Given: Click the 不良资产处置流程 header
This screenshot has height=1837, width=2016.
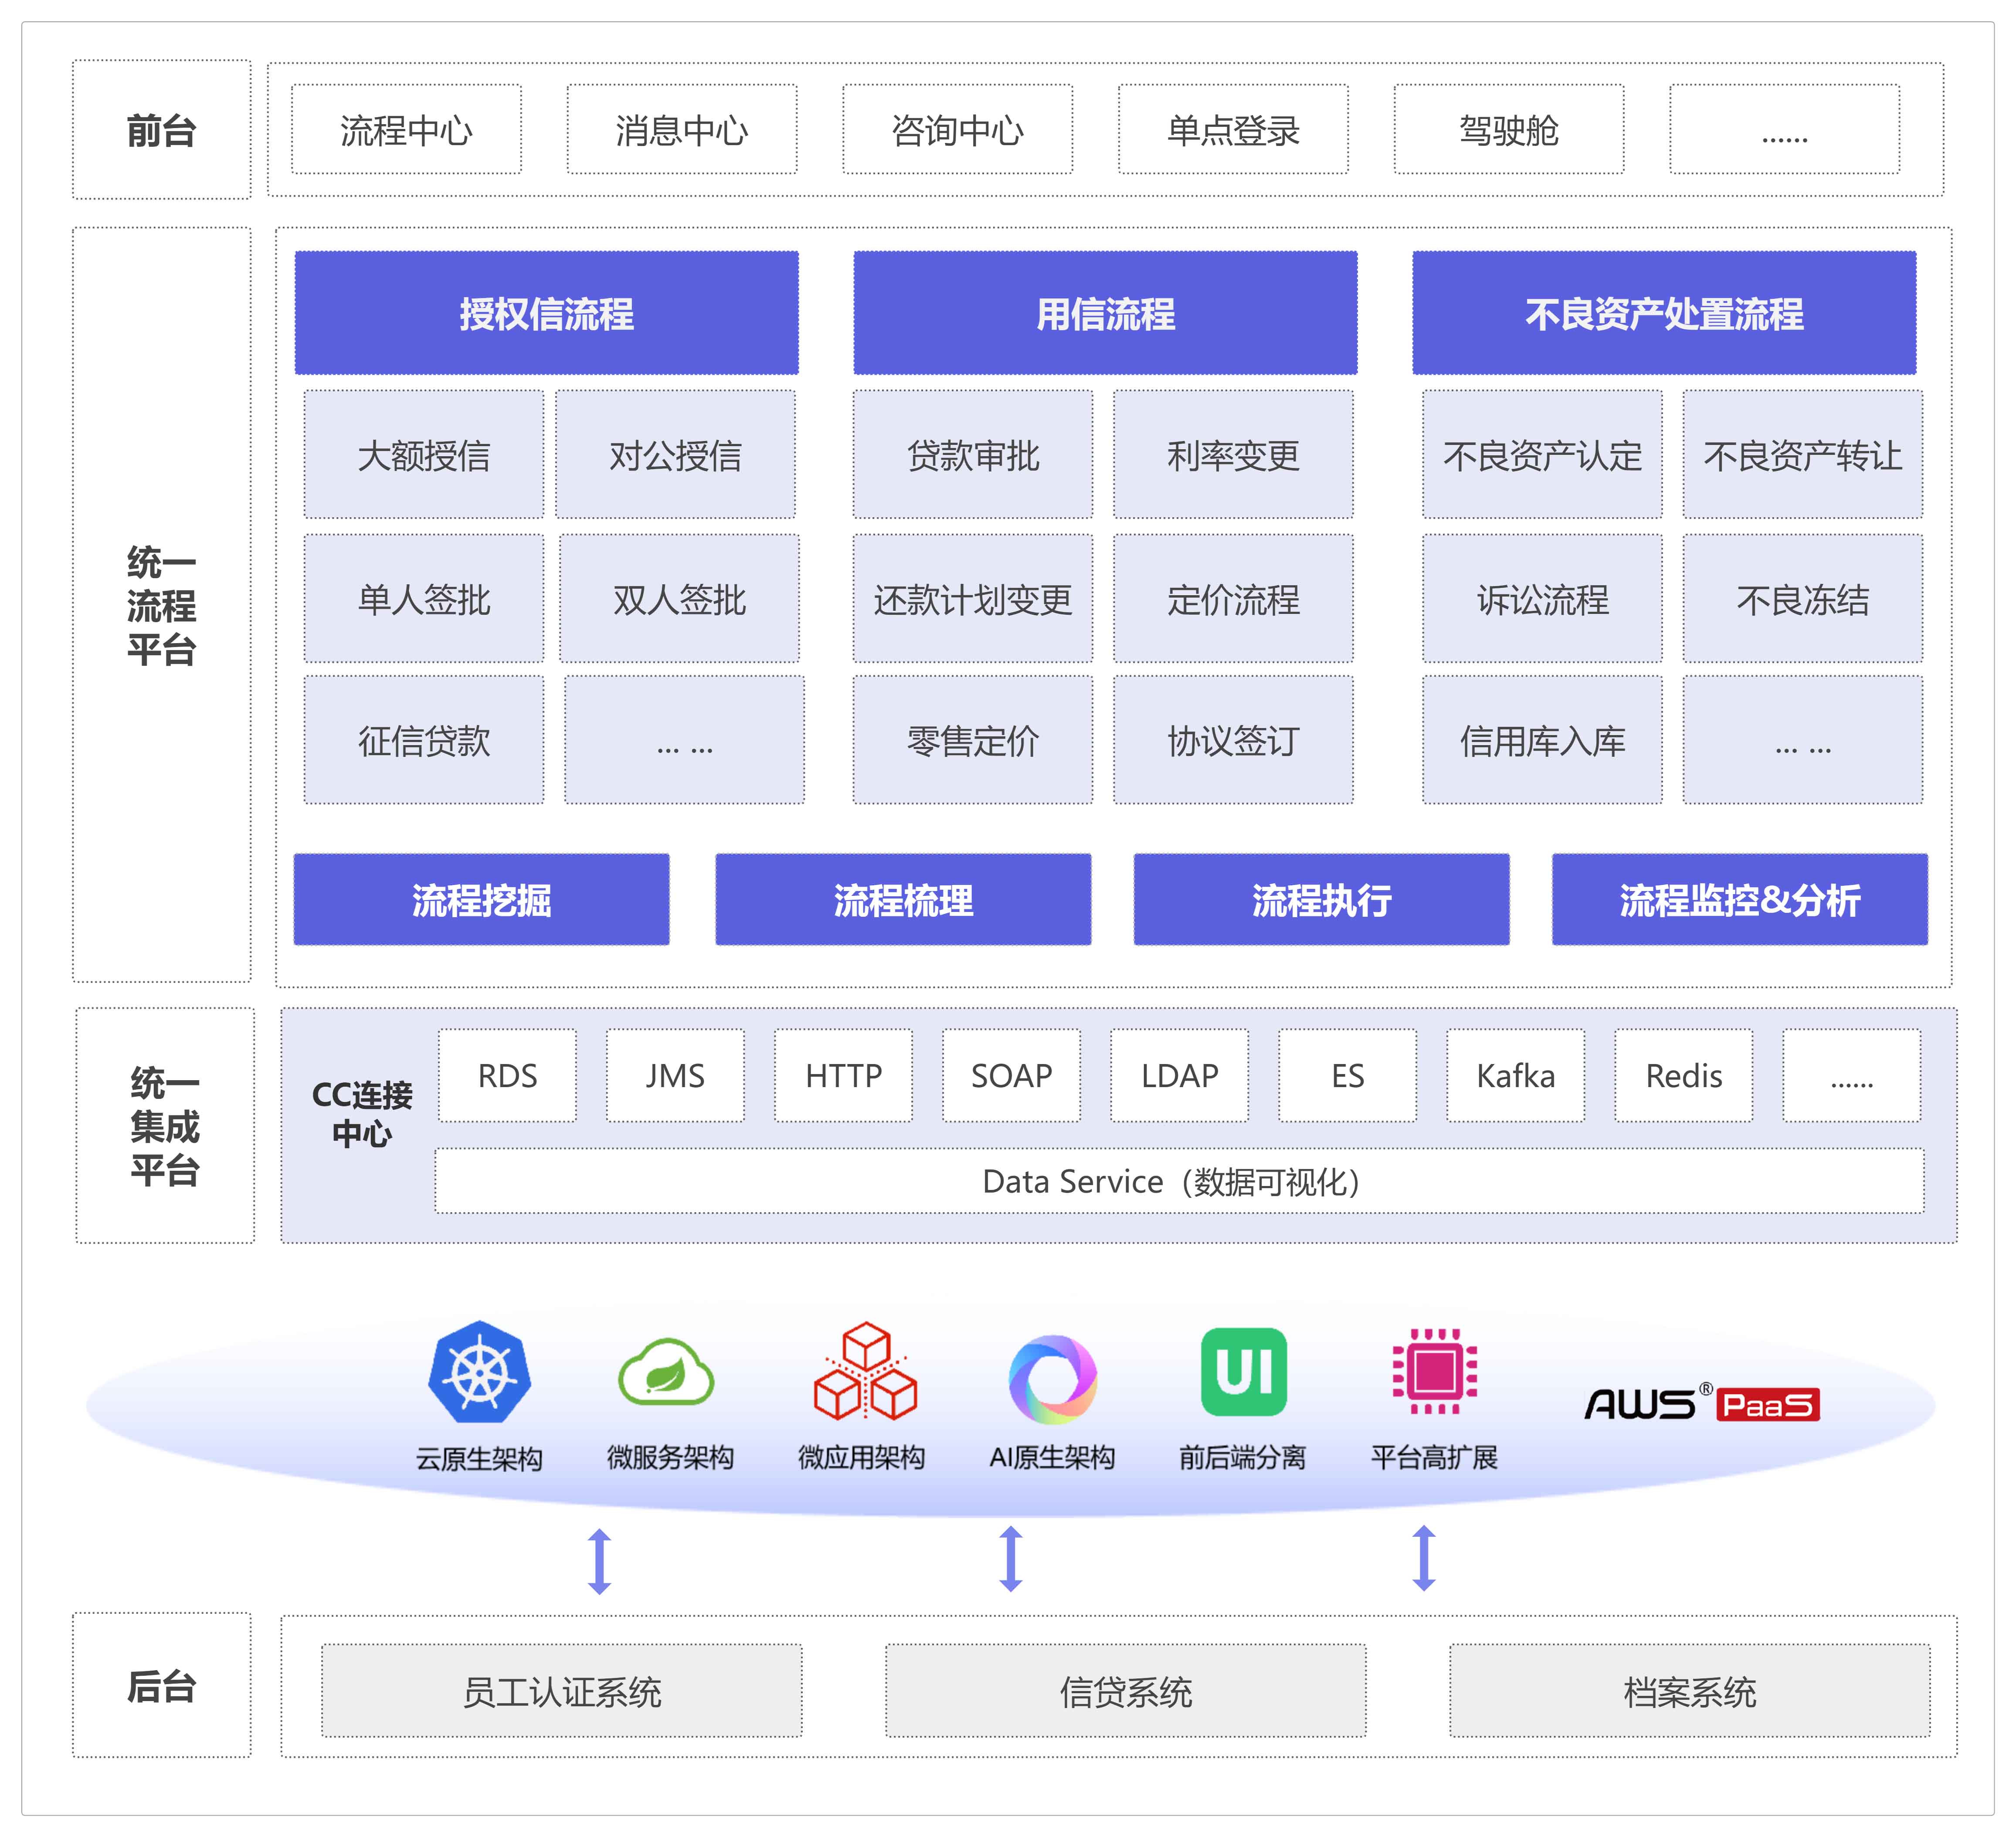Looking at the screenshot, I should (x=1663, y=313).
